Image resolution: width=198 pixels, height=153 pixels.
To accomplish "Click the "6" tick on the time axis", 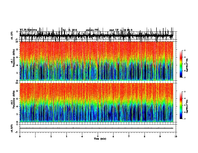I will 113,136.
